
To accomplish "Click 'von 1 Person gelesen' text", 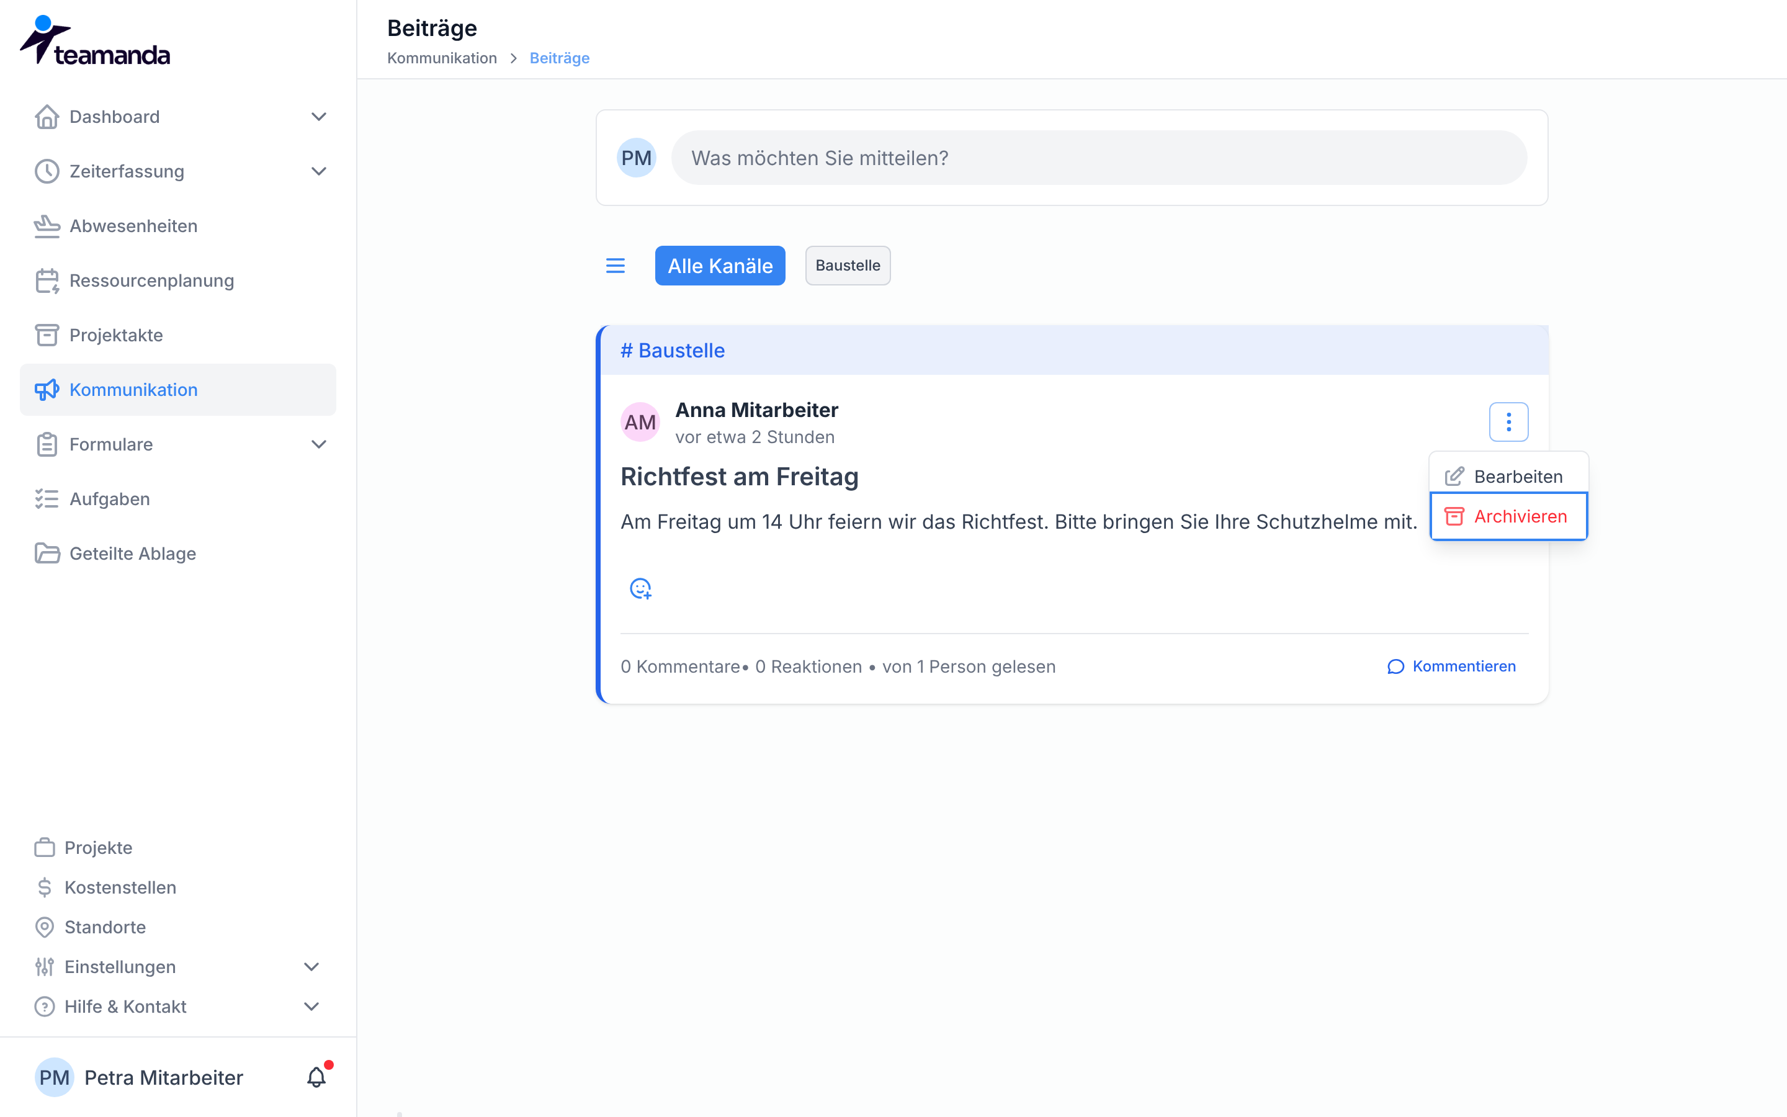I will pyautogui.click(x=969, y=667).
